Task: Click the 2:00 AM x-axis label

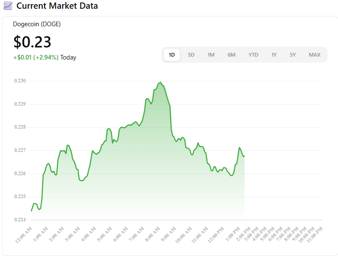Action: 56,234
